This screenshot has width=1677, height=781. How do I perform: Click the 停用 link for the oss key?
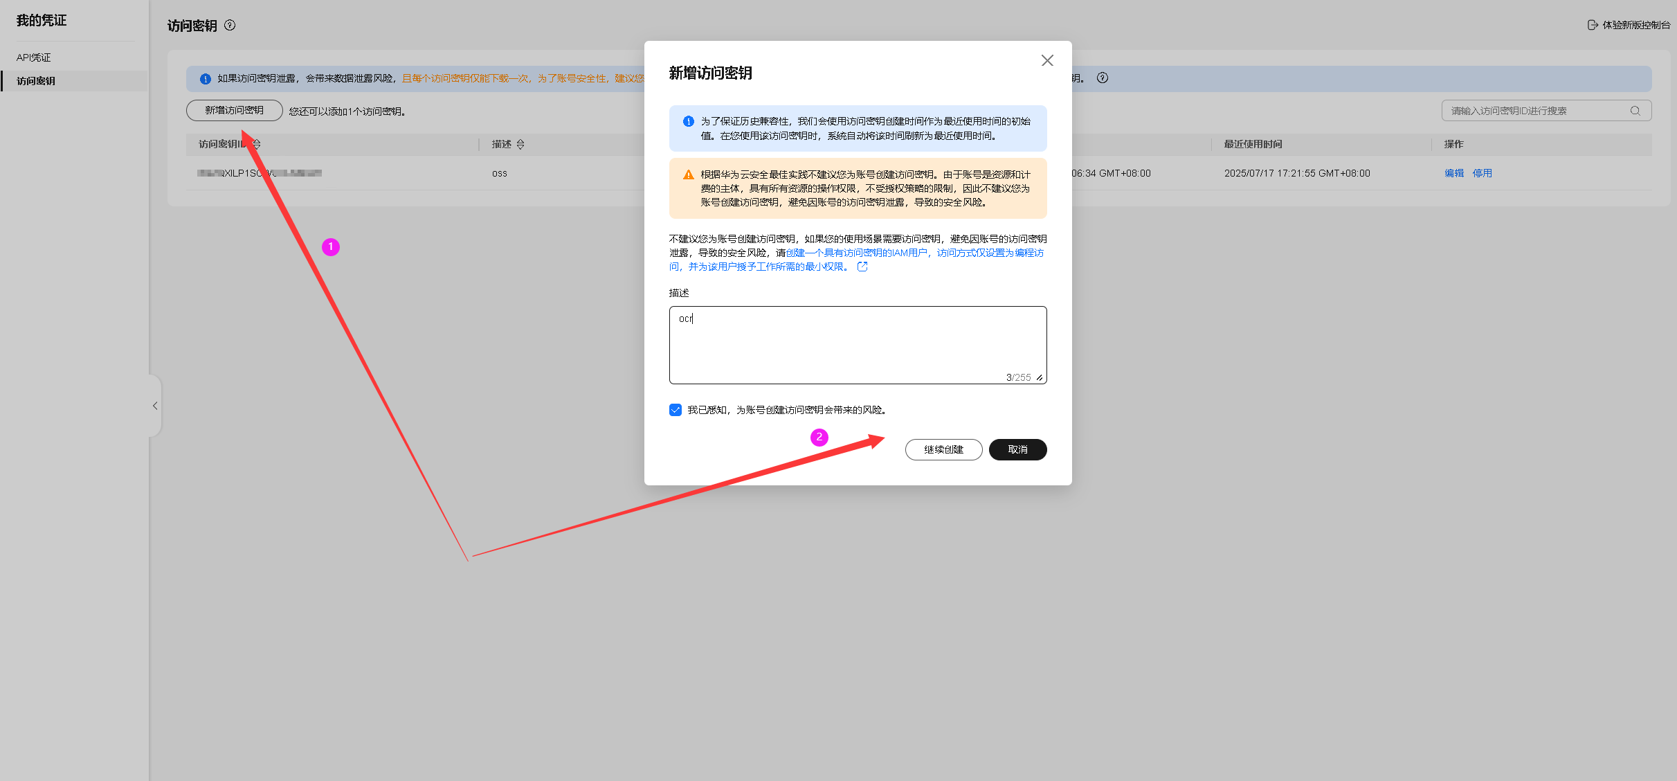coord(1482,174)
